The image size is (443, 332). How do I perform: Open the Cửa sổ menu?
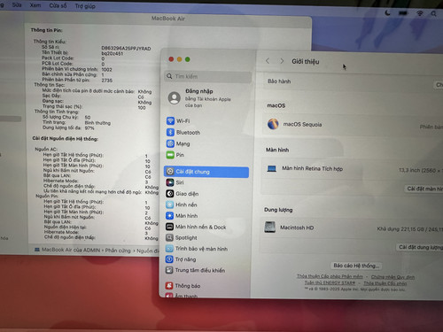58,5
